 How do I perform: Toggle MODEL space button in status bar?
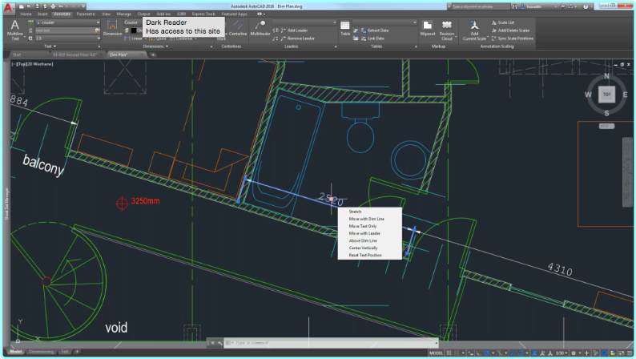436,352
